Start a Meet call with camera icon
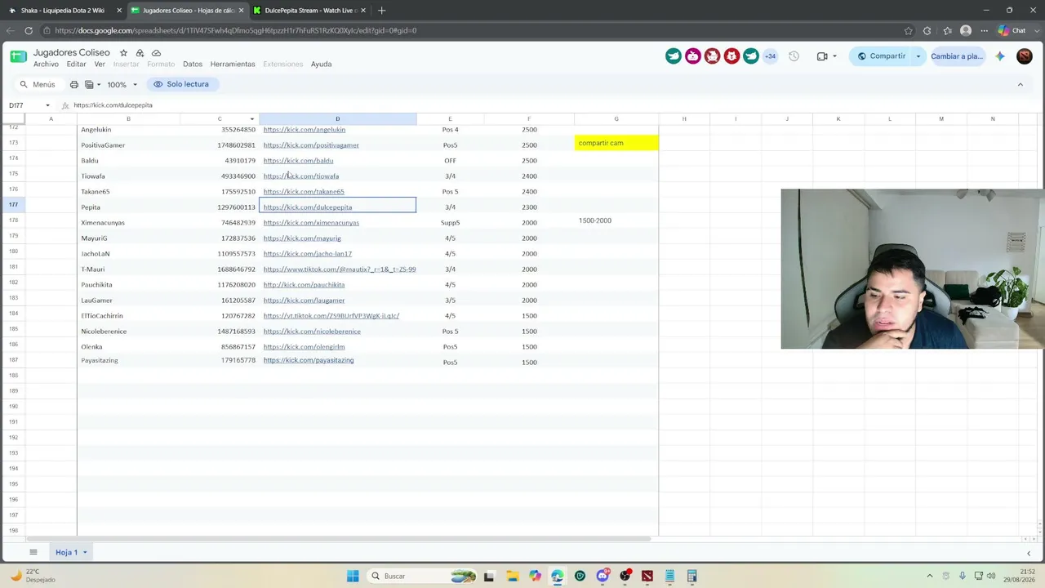Viewport: 1045px width, 588px height. pyautogui.click(x=822, y=56)
